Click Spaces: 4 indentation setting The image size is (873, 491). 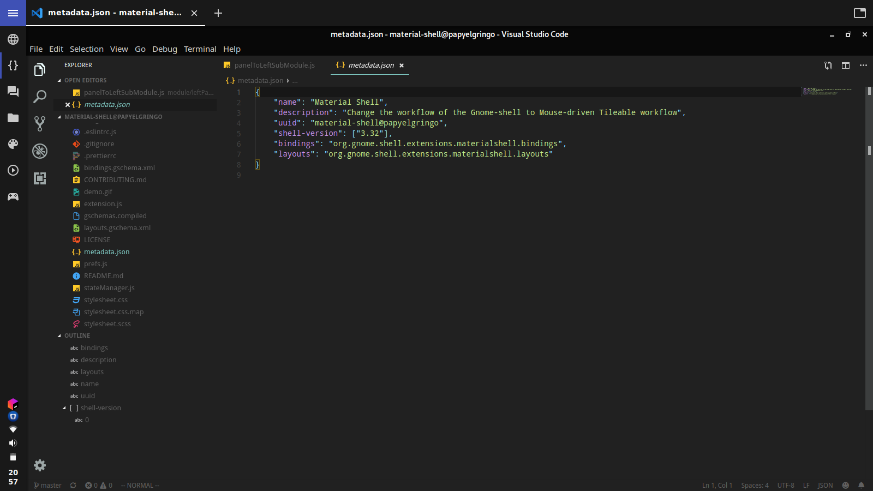click(x=755, y=485)
